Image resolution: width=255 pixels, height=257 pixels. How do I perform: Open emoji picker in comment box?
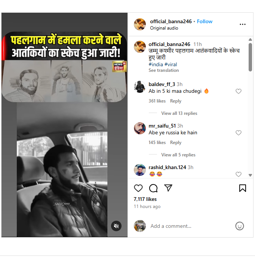coord(240,226)
